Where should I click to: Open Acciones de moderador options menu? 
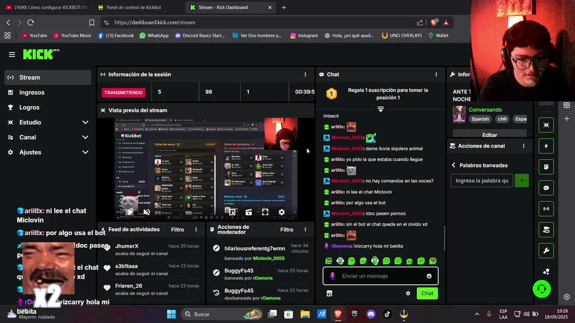tap(305, 229)
